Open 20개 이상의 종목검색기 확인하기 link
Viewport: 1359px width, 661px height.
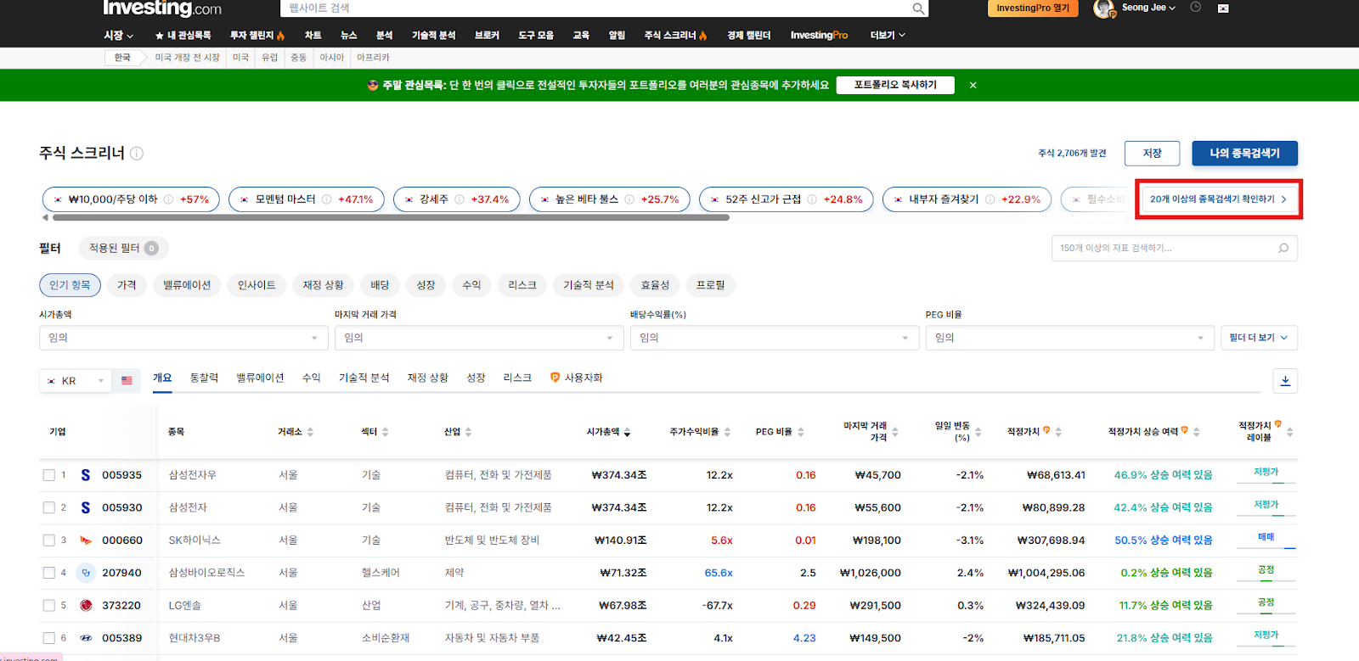1219,199
